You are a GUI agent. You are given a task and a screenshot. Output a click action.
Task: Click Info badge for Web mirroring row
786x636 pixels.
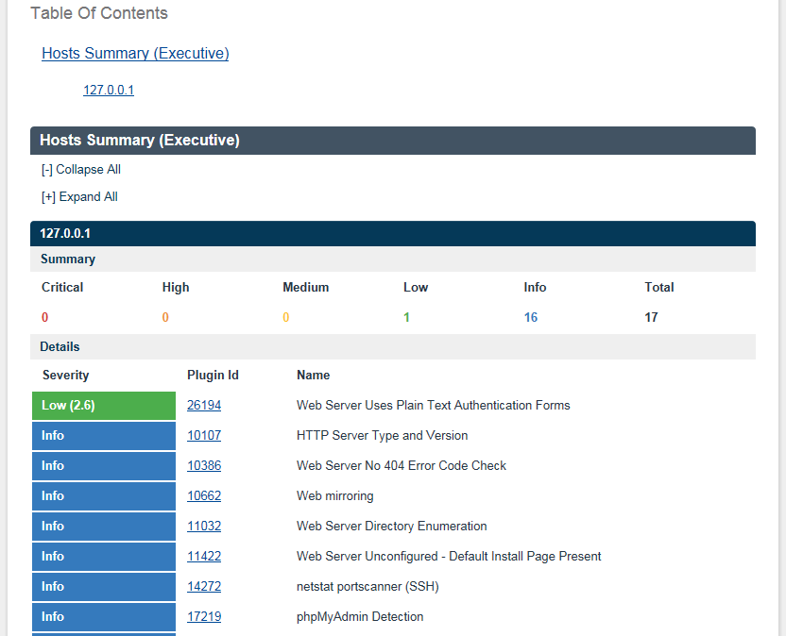(104, 496)
